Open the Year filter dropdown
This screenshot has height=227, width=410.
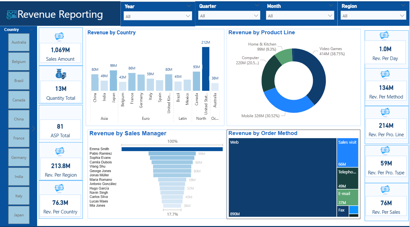[x=158, y=16]
